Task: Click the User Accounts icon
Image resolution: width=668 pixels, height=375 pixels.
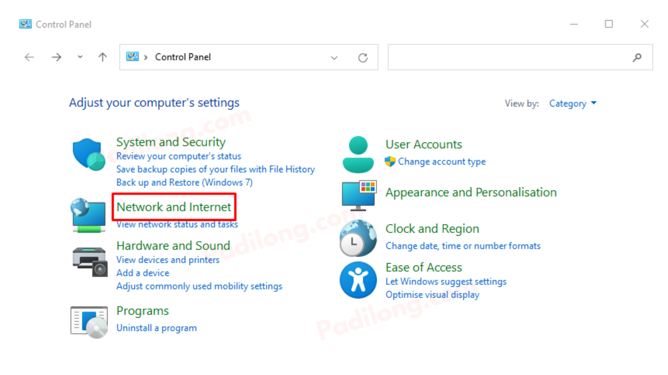Action: [x=358, y=153]
